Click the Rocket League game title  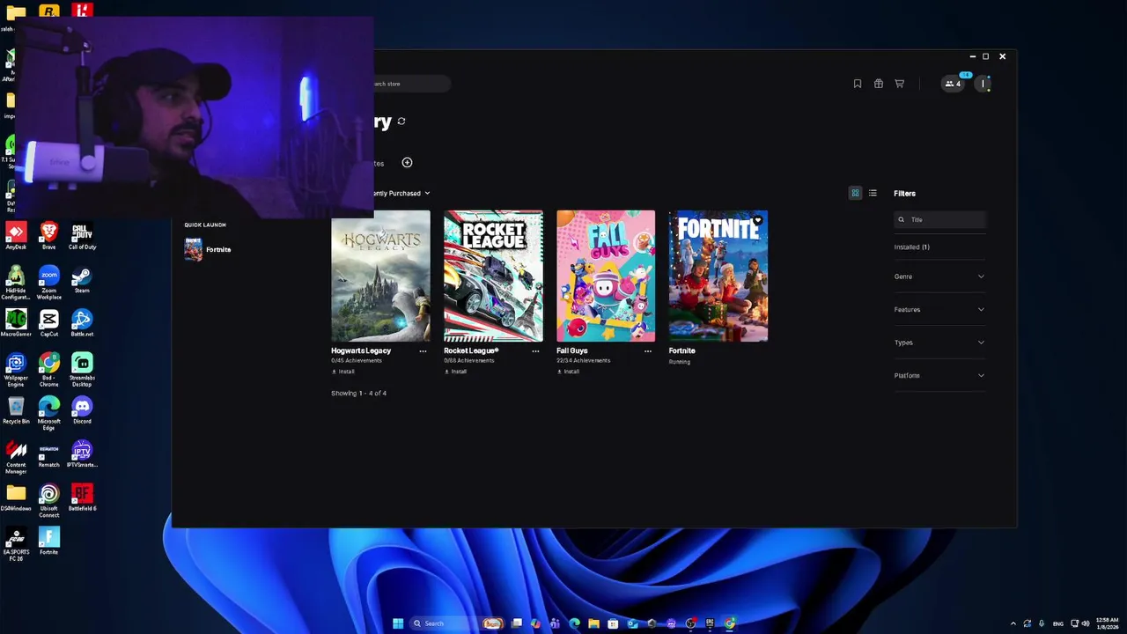[x=471, y=350]
